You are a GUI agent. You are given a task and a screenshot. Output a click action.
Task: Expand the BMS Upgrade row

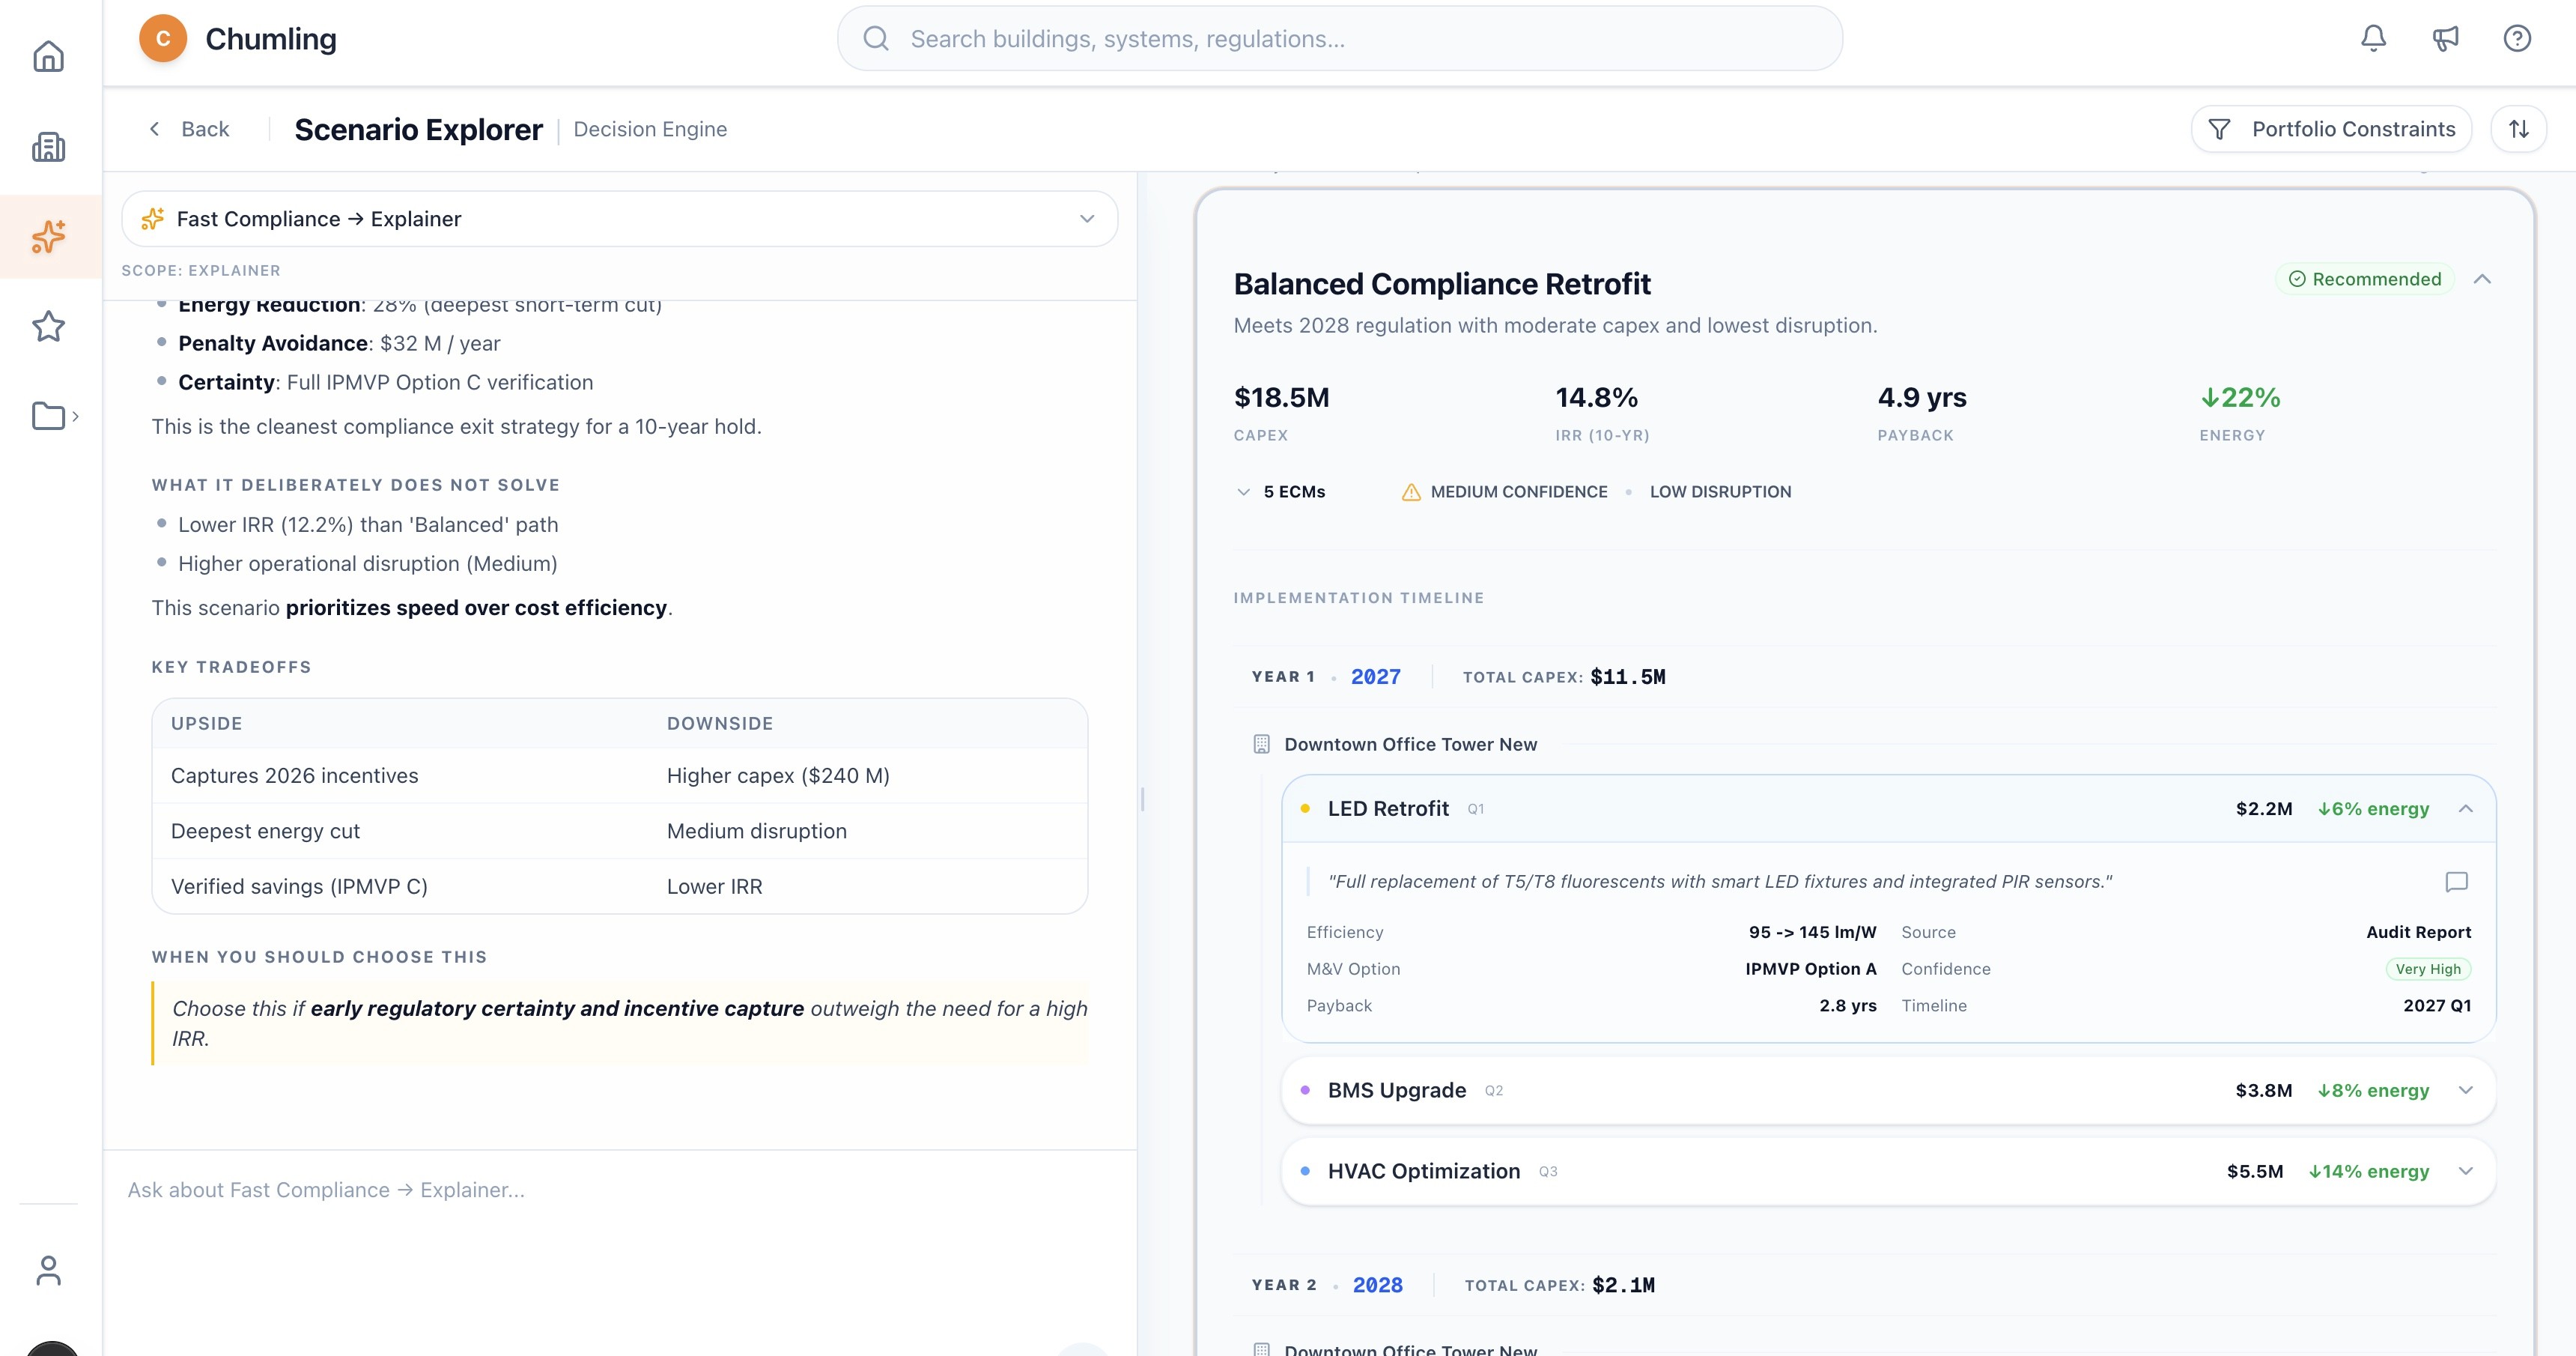point(2465,1090)
